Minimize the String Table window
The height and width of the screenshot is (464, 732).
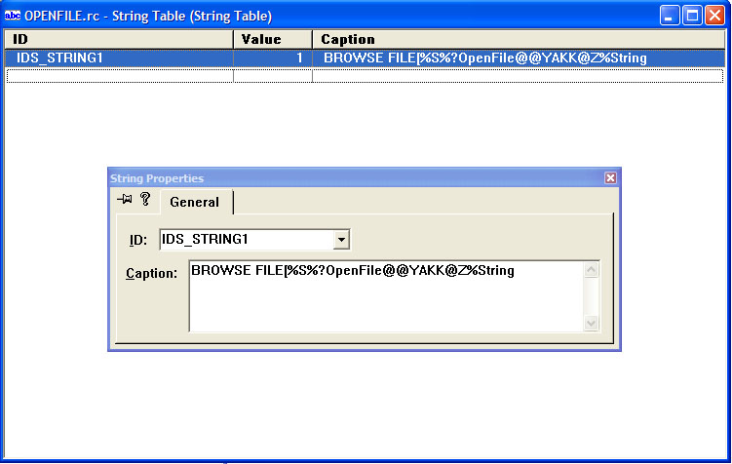tap(670, 16)
